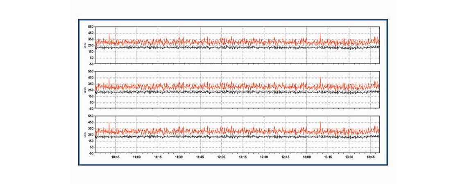467x184 pixels.
Task: Select the 13:45 time axis label
Action: point(370,157)
